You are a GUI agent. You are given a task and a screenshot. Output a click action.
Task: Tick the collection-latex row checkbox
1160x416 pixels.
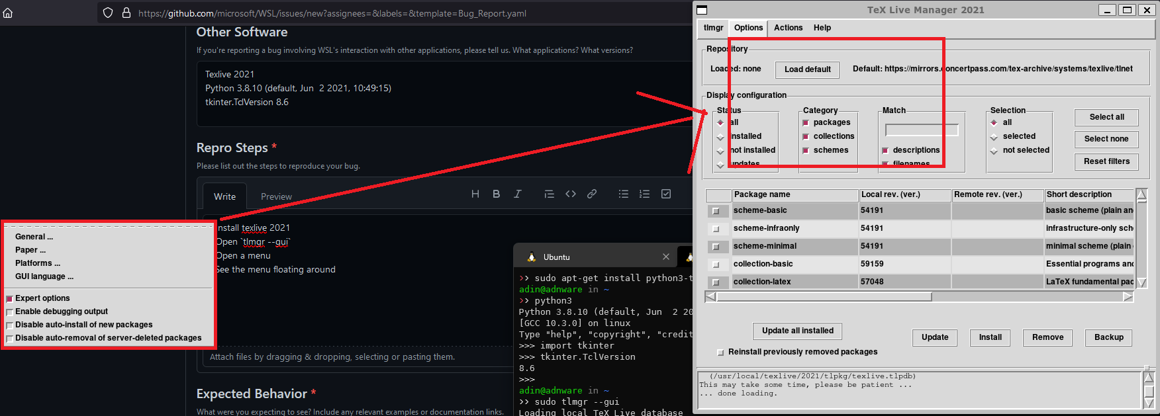click(716, 282)
